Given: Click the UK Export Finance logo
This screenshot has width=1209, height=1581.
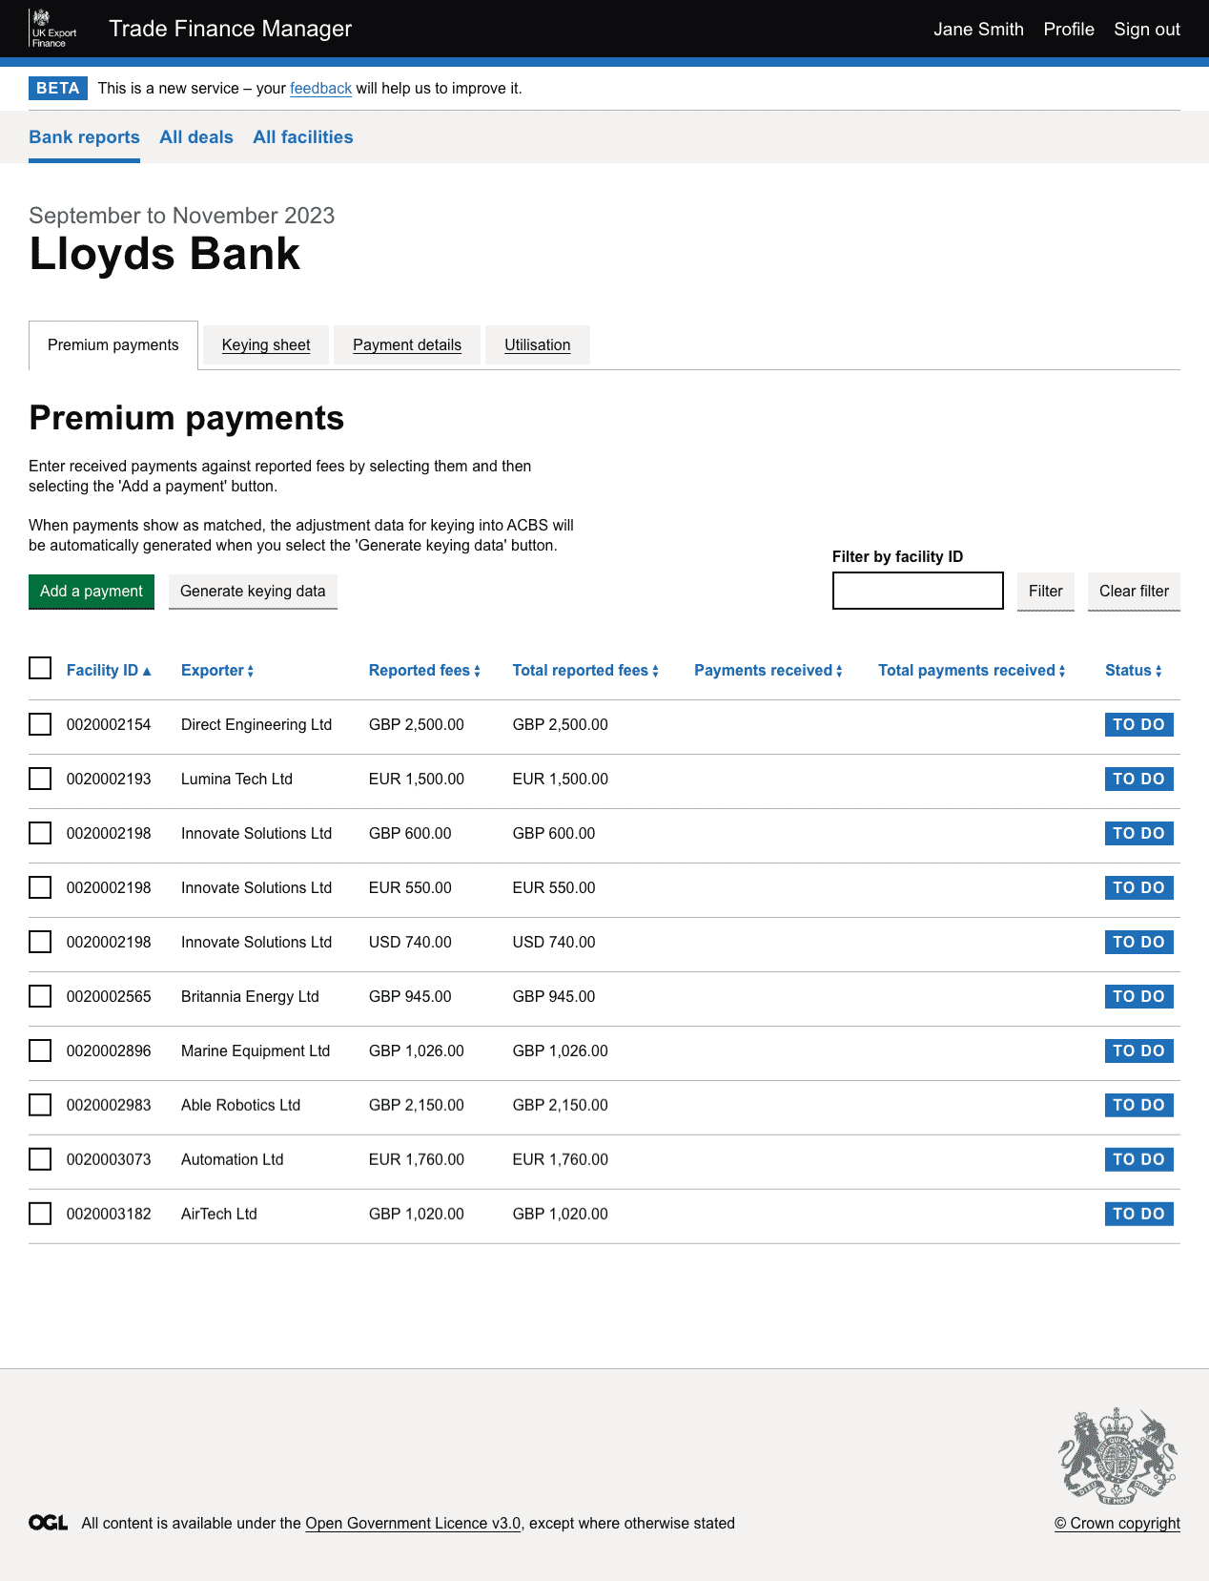Looking at the screenshot, I should [54, 29].
